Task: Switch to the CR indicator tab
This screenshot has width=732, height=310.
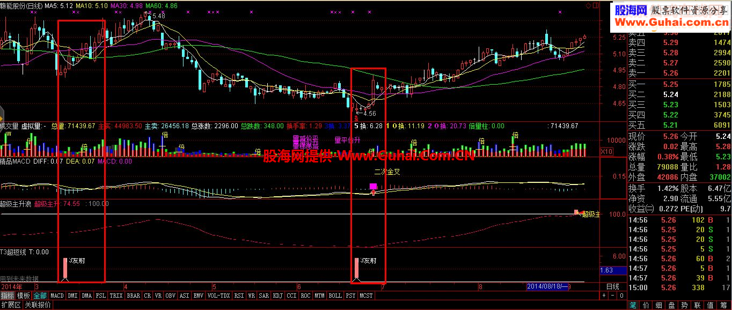Action: [148, 296]
